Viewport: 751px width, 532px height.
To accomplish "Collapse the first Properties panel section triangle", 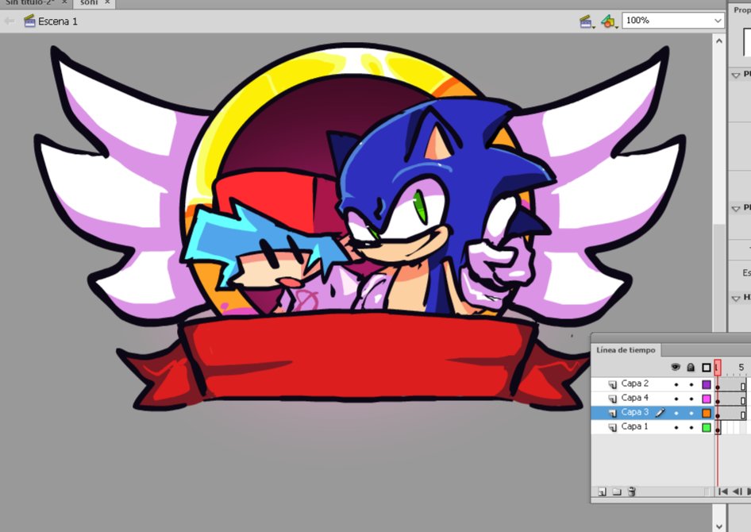I will (x=736, y=75).
